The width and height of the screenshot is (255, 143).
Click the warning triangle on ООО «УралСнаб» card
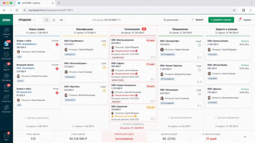tap(112, 116)
